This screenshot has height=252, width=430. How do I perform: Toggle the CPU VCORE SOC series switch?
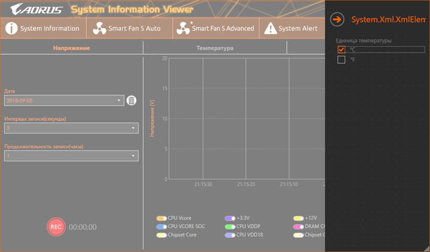[x=161, y=227]
